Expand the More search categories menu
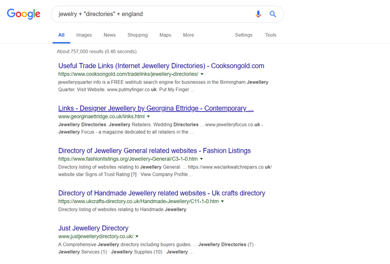The width and height of the screenshot is (390, 264). [x=189, y=35]
